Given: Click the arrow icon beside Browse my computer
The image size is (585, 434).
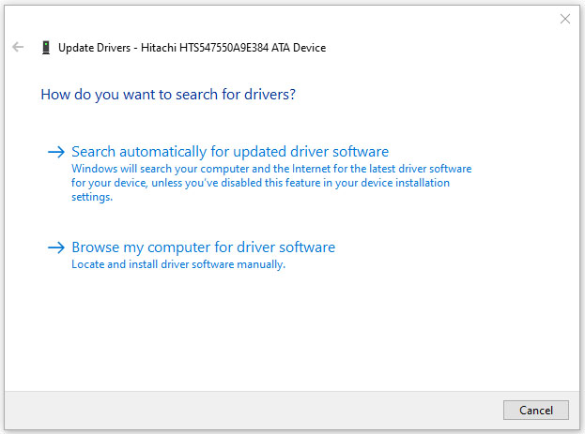Looking at the screenshot, I should pyautogui.click(x=56, y=247).
